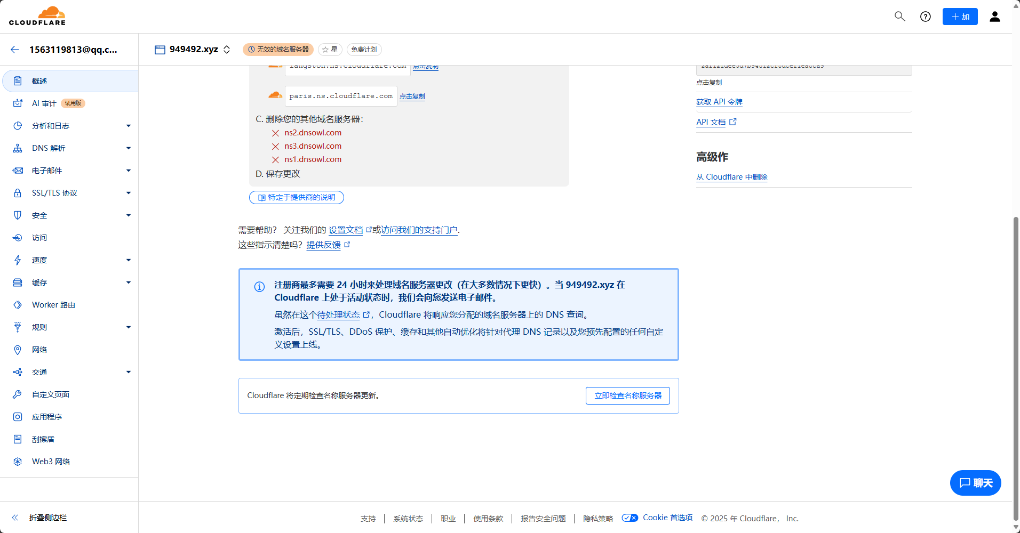Open the search magnifier icon
This screenshot has width=1020, height=533.
click(900, 17)
